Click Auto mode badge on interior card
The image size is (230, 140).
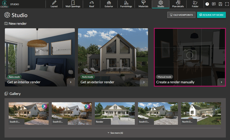[x=14, y=77]
